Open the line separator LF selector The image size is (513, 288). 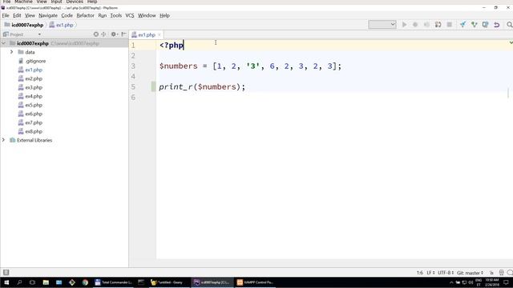(430, 273)
